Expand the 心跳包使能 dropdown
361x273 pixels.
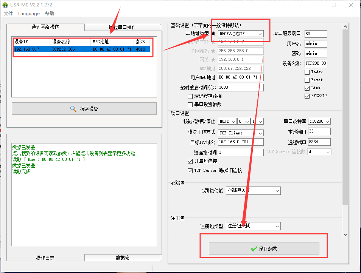[253, 191]
